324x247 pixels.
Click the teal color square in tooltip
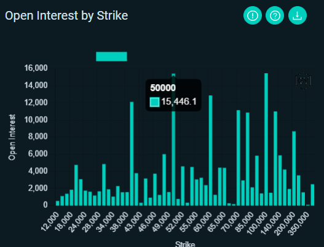[x=154, y=102]
